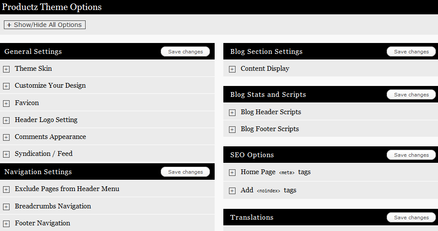Click the plus icon next to Favicon
Viewport: 438px width, 231px height.
click(6, 103)
